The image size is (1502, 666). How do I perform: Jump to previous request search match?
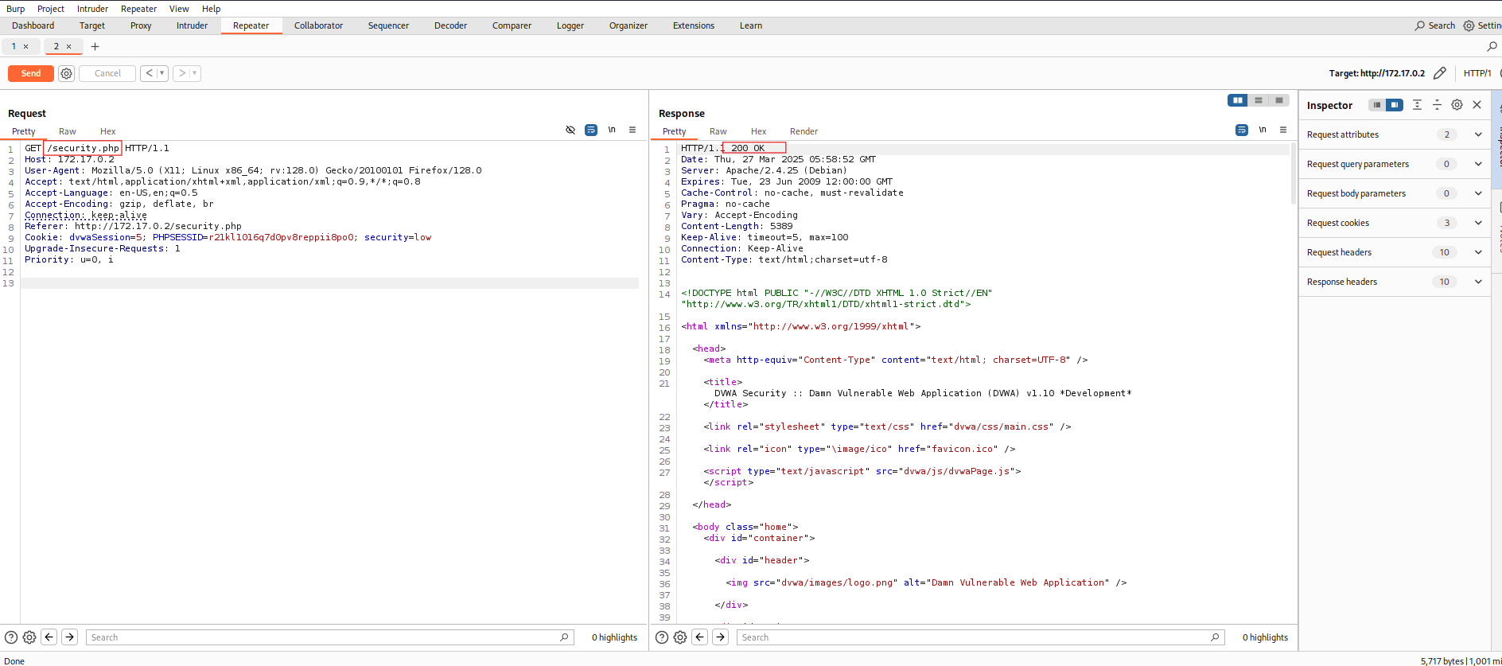[49, 637]
